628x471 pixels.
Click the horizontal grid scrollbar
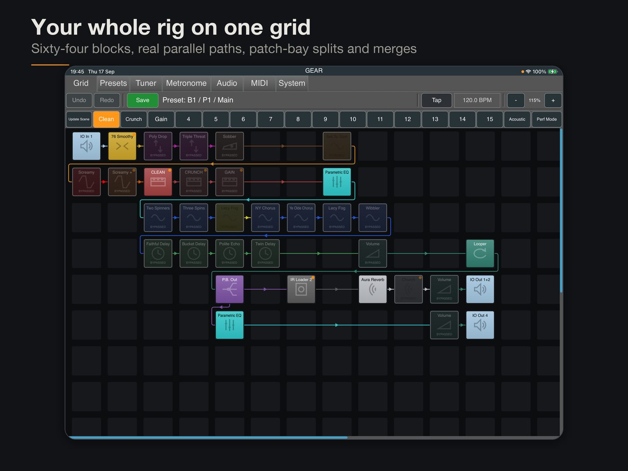tap(209, 437)
